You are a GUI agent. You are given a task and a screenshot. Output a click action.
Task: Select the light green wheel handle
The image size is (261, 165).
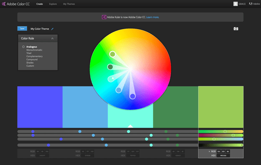pos(113,54)
